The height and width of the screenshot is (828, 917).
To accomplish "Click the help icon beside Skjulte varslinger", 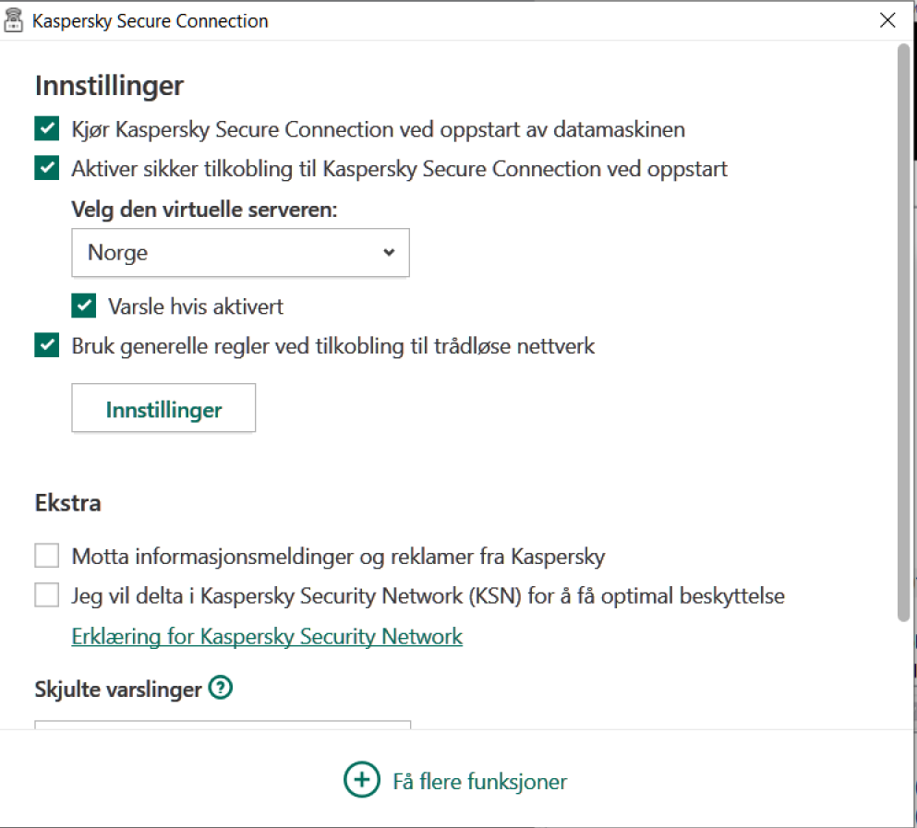I will pyautogui.click(x=220, y=688).
